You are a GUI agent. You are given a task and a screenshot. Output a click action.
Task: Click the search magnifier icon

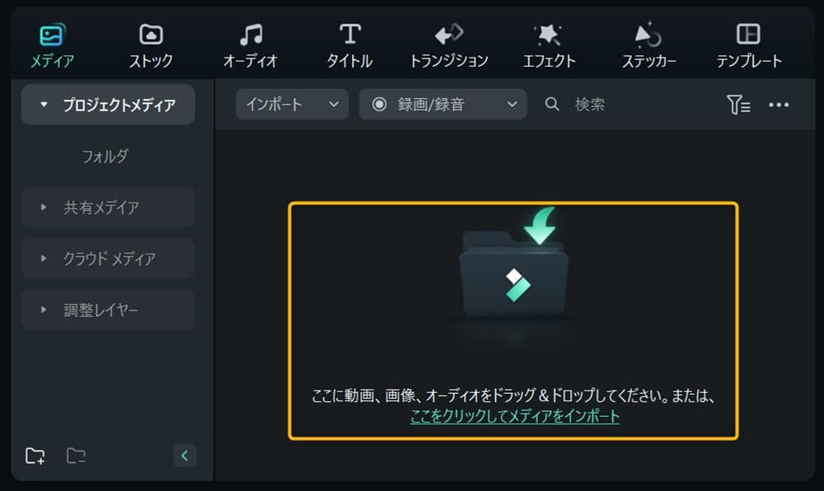pos(551,104)
